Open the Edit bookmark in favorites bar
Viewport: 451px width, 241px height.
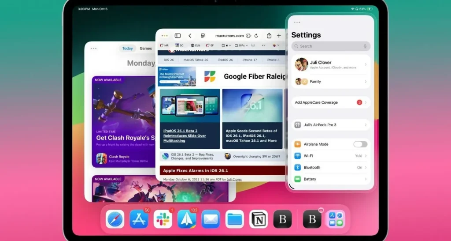(195, 45)
